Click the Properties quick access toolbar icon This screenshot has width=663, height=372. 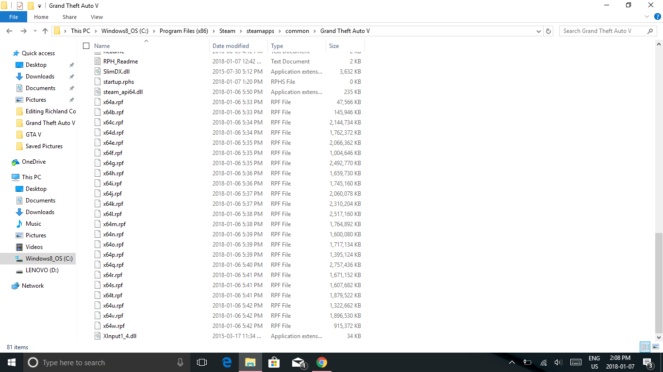[x=20, y=5]
